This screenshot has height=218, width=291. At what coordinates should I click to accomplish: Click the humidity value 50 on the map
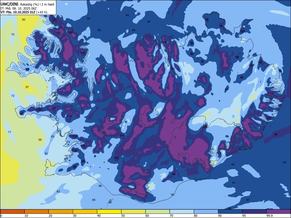[x=24, y=20]
